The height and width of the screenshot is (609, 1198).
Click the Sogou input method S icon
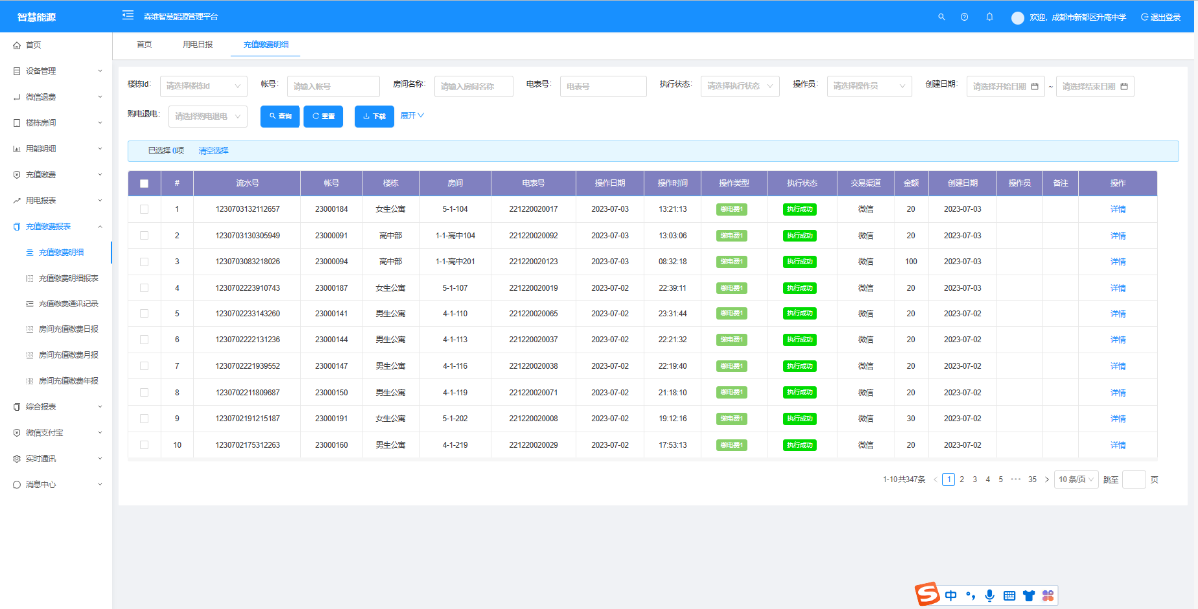929,595
